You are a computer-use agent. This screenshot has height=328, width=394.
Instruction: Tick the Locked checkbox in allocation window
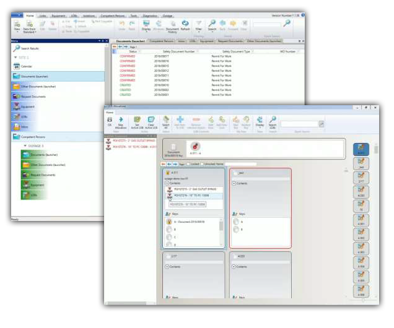[188, 164]
